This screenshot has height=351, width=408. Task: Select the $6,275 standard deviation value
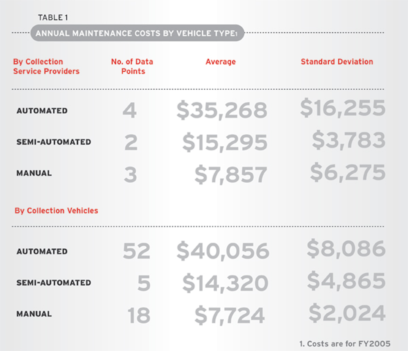[348, 172]
